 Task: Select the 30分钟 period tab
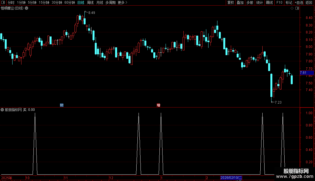(57, 3)
